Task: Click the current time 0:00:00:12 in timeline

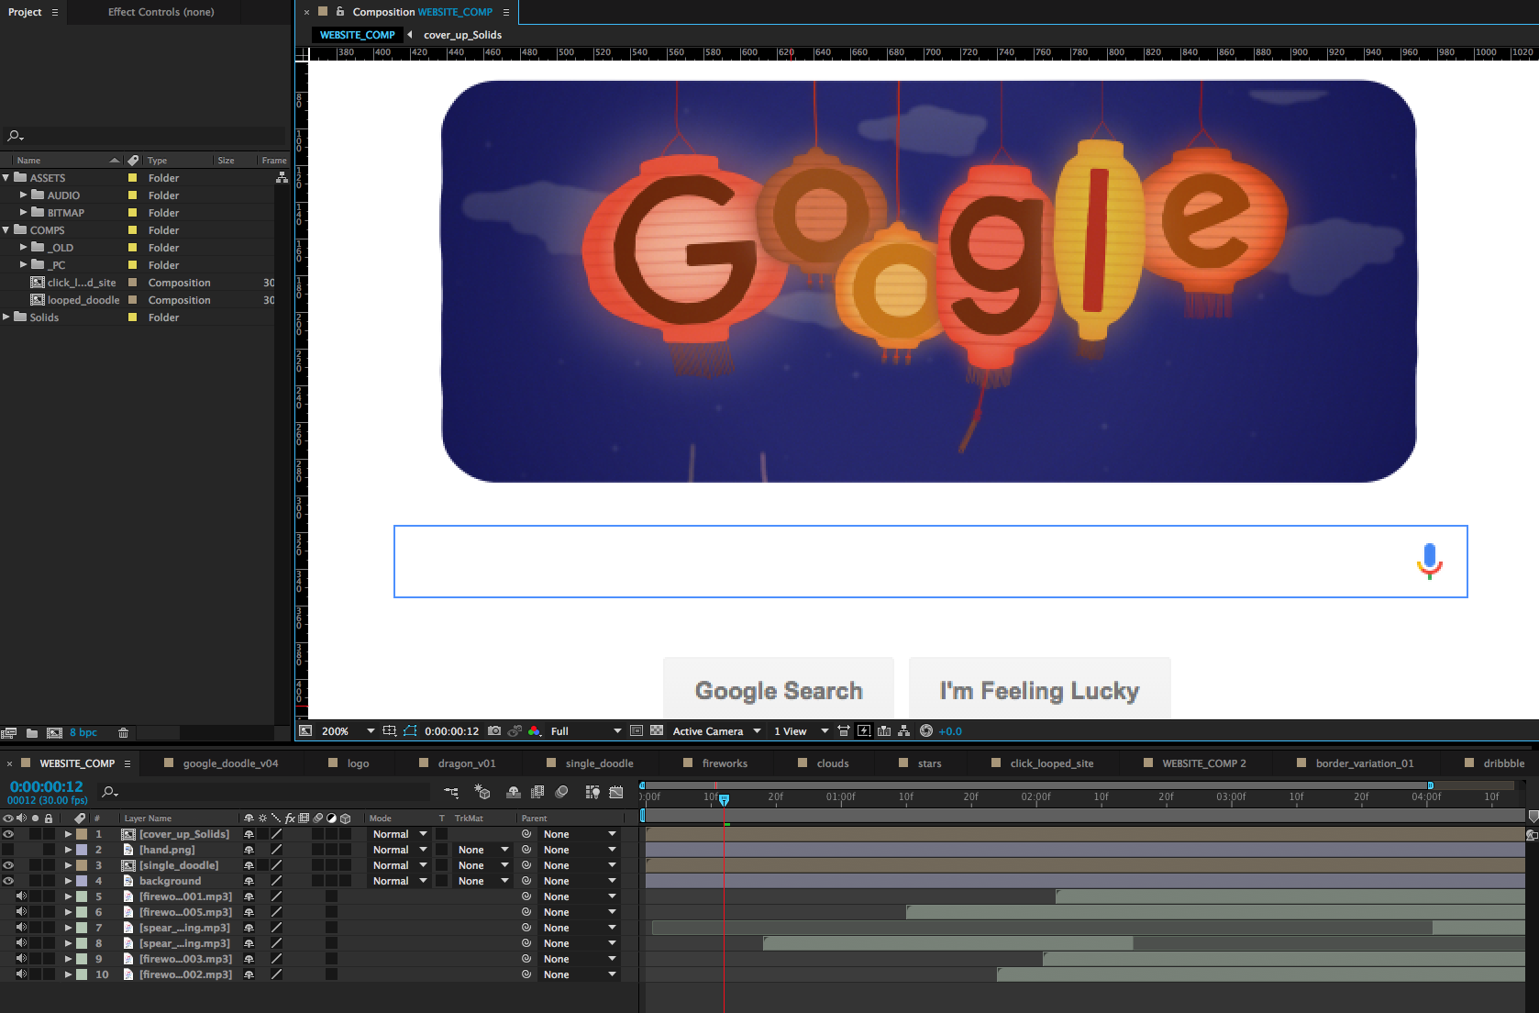Action: click(x=46, y=786)
